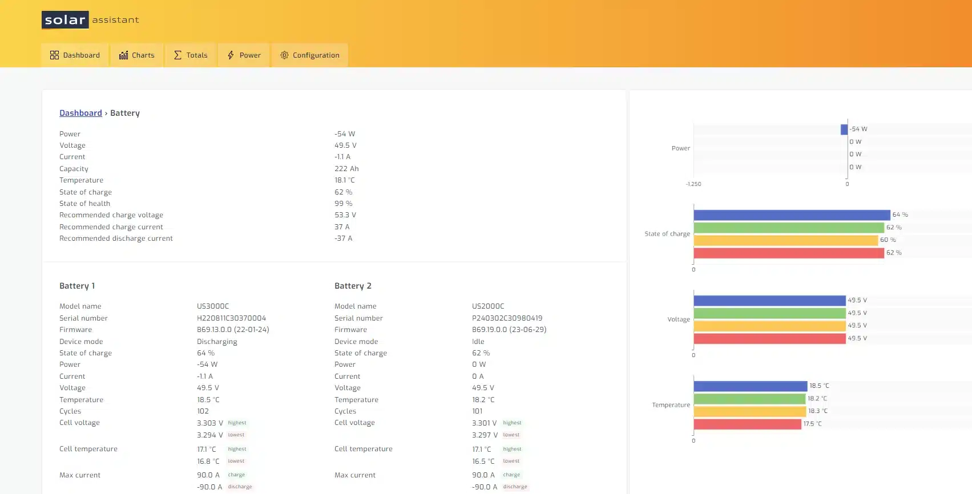The height and width of the screenshot is (494, 972).
Task: Click the green 18.2 °C temperature bar
Action: coord(749,399)
